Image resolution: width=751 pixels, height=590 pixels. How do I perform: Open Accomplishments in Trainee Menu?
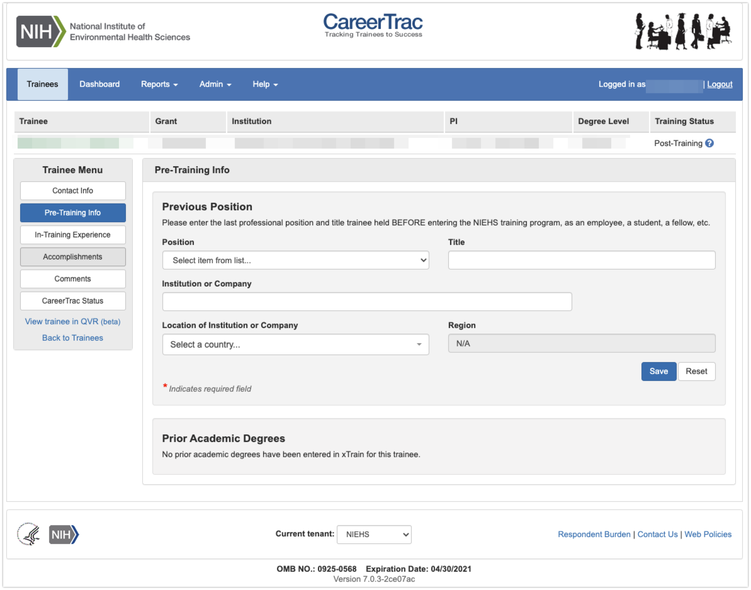click(x=72, y=257)
